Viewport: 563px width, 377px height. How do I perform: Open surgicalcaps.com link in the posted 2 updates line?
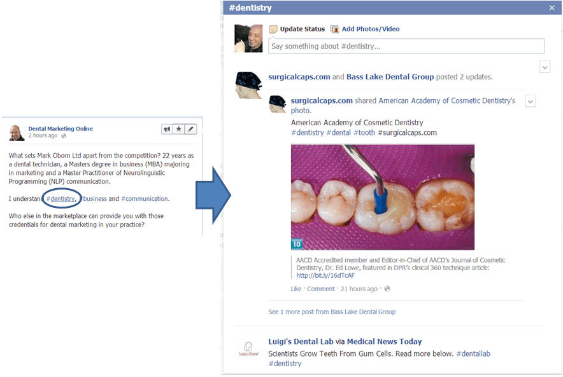[299, 77]
